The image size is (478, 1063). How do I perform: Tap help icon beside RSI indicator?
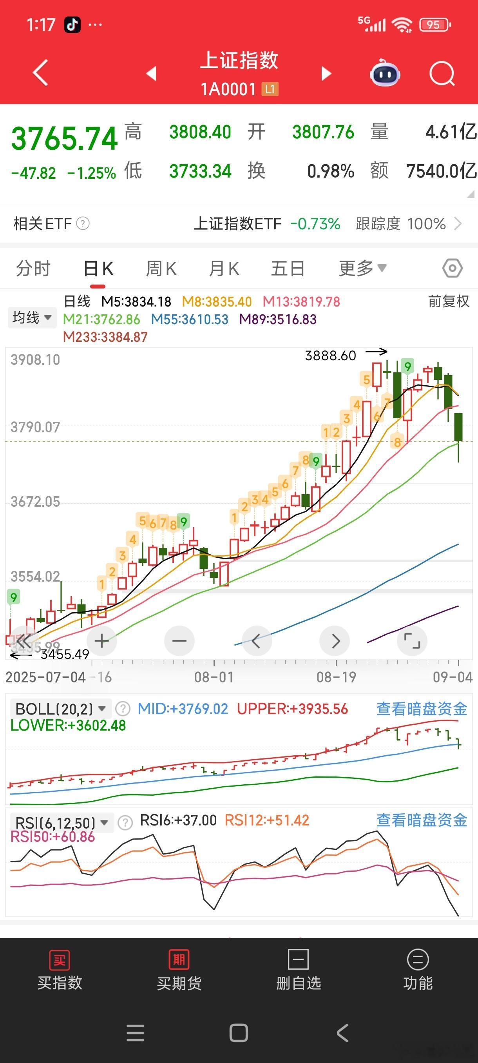pos(125,823)
